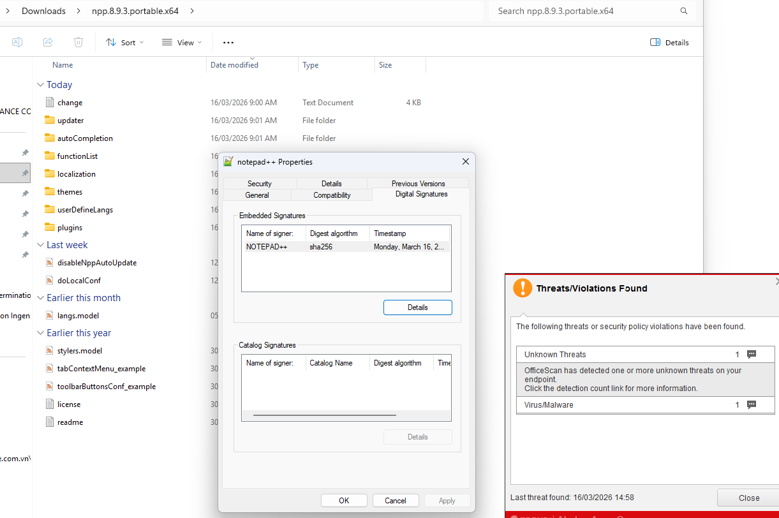Click the search magnifier icon
The height and width of the screenshot is (518, 779).
tap(684, 11)
